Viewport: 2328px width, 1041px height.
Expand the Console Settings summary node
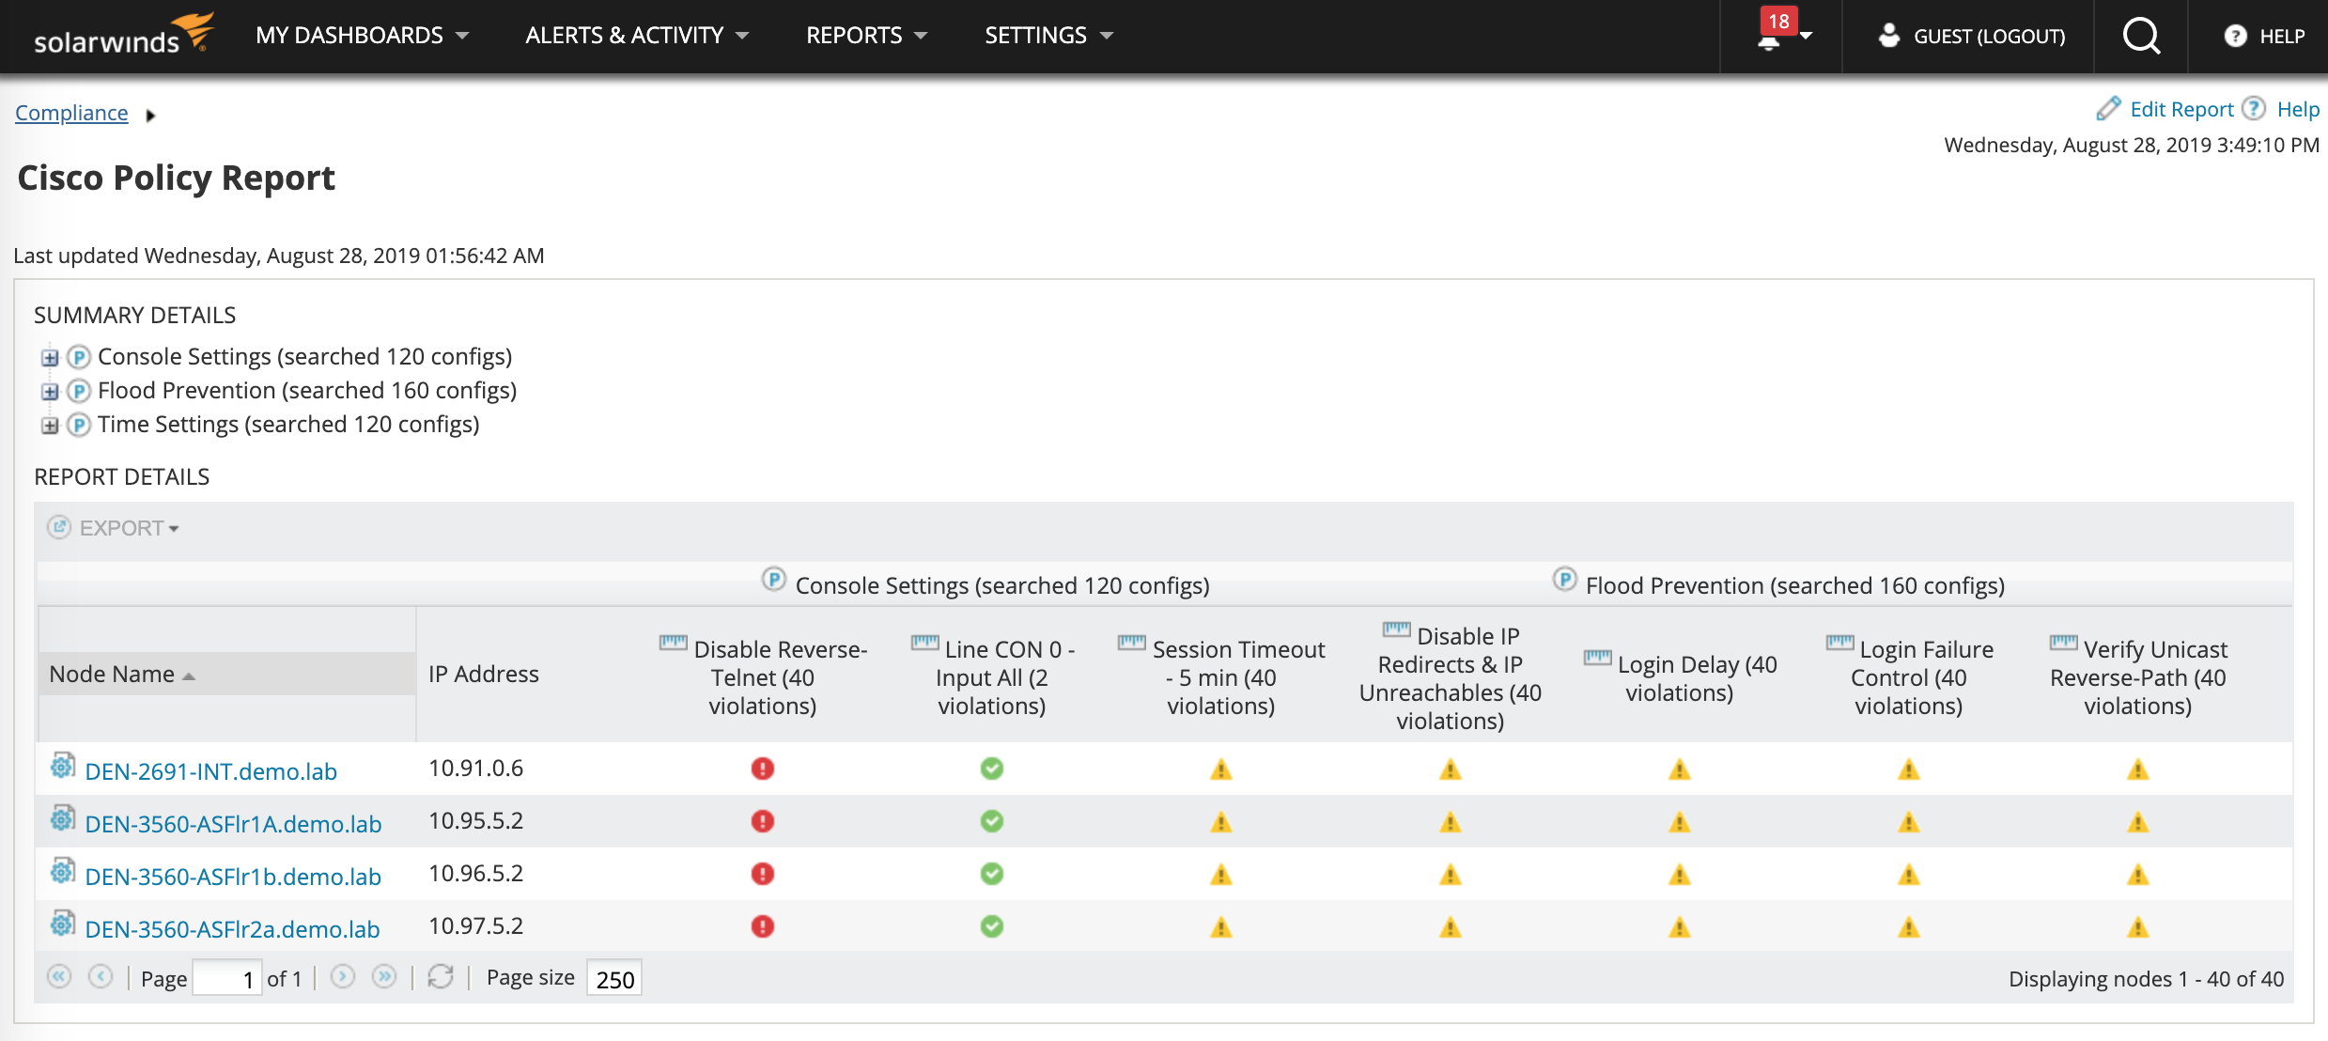click(50, 358)
